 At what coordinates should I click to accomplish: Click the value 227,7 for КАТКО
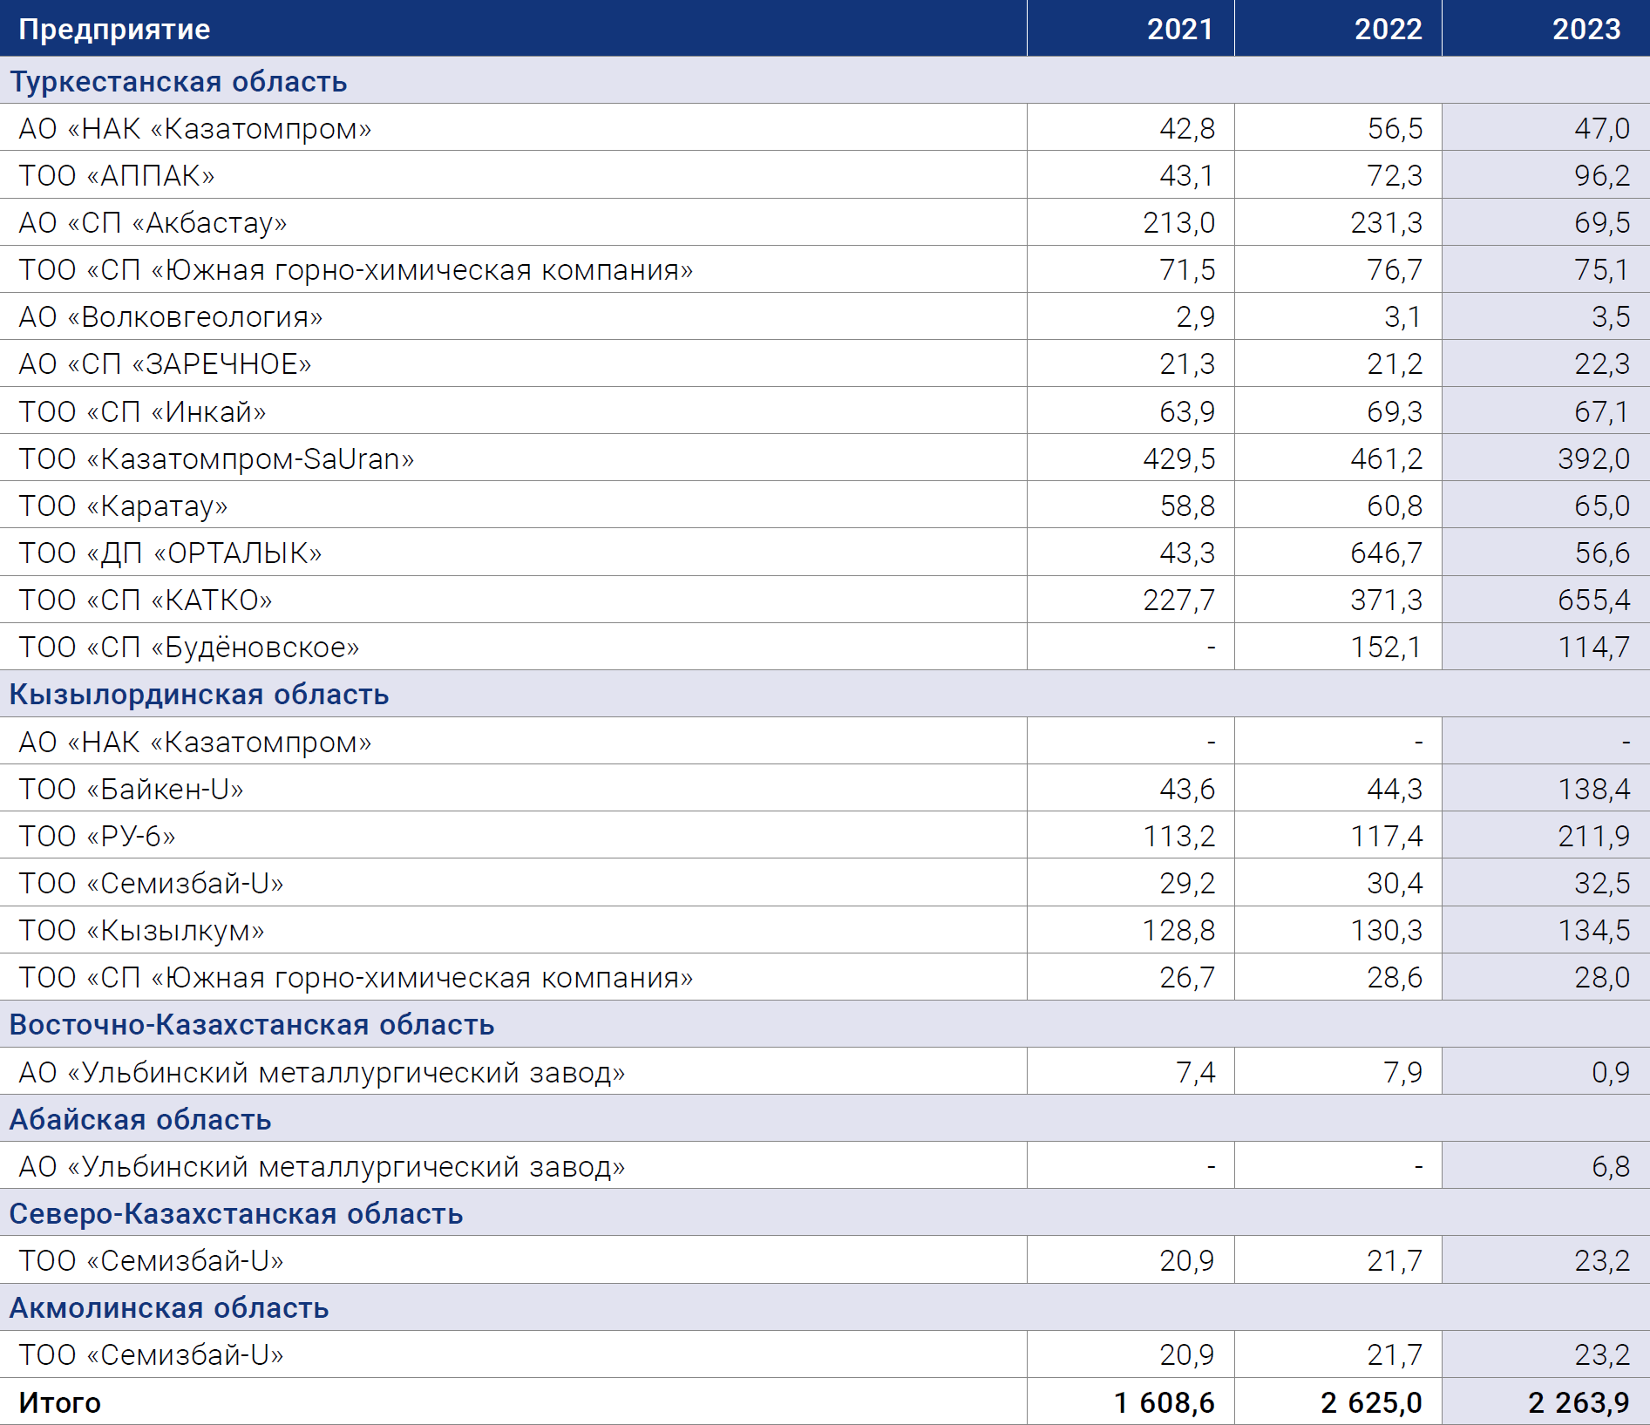pyautogui.click(x=1179, y=600)
